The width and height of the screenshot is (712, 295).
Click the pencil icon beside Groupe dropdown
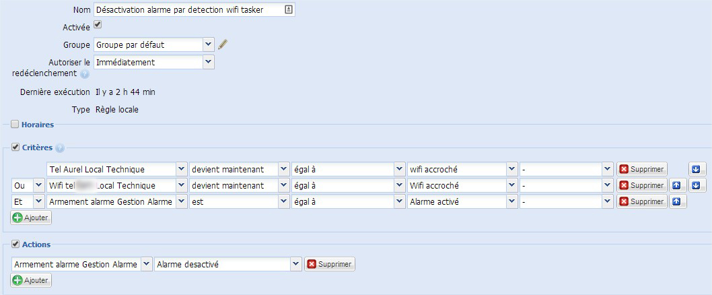tap(223, 44)
